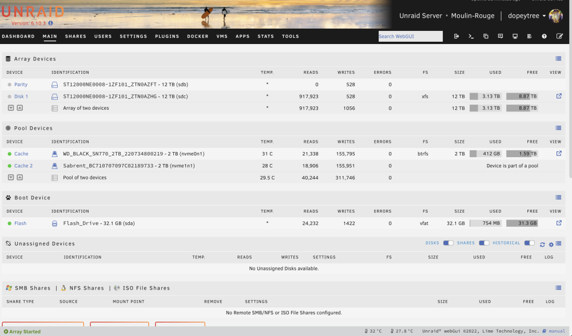Click the Disk 1 used space bar
The image size is (572, 336).
(486, 96)
